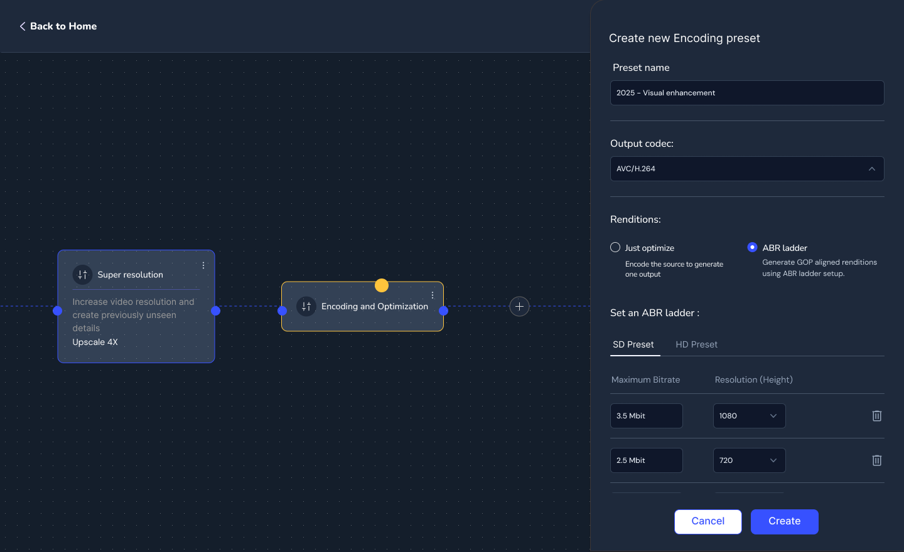904x552 pixels.
Task: Open Super resolution node options menu
Action: [203, 265]
